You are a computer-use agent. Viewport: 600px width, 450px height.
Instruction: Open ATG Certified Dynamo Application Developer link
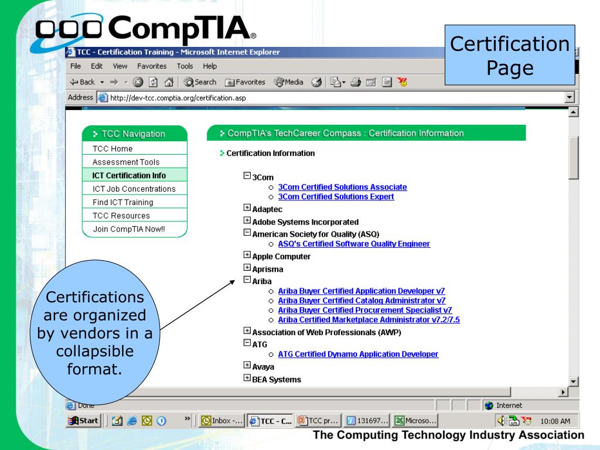pyautogui.click(x=358, y=354)
